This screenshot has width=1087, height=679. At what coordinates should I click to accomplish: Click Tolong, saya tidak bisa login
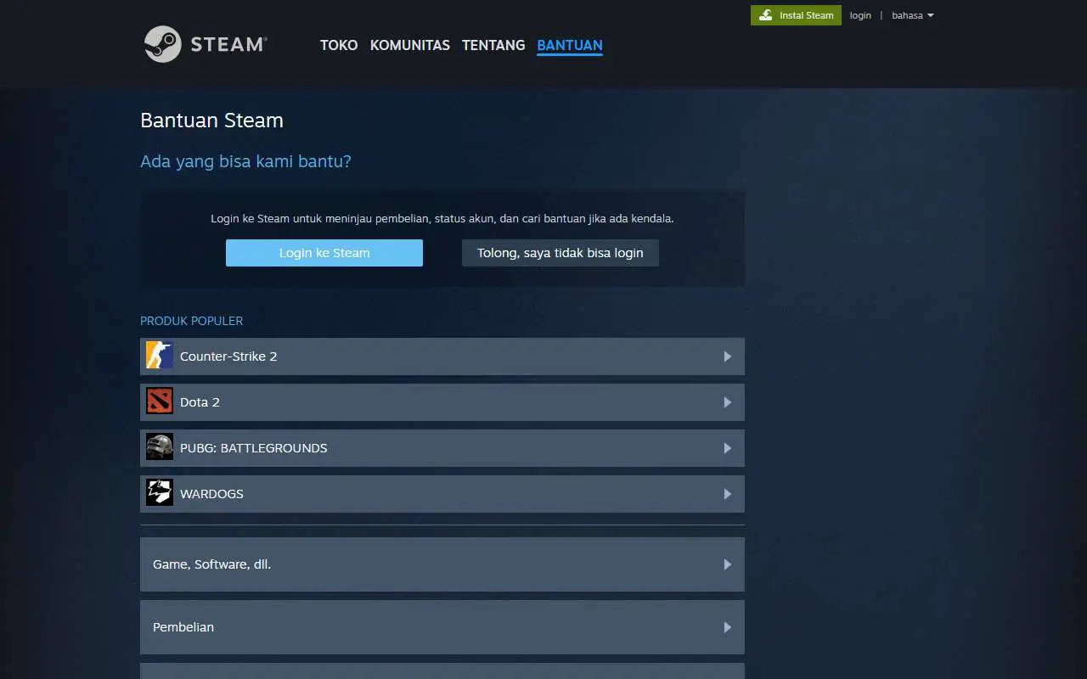coord(560,253)
